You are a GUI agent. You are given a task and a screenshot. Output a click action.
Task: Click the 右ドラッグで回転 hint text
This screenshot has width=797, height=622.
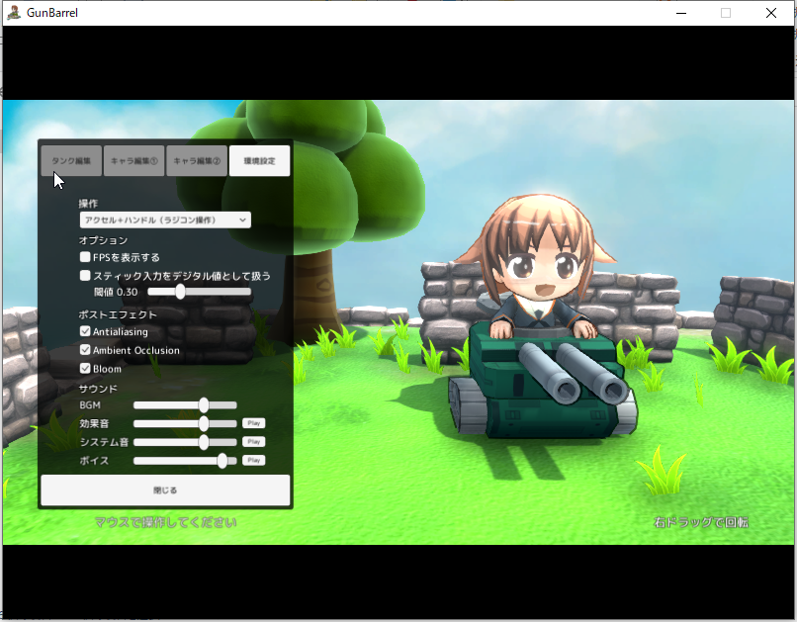click(701, 522)
